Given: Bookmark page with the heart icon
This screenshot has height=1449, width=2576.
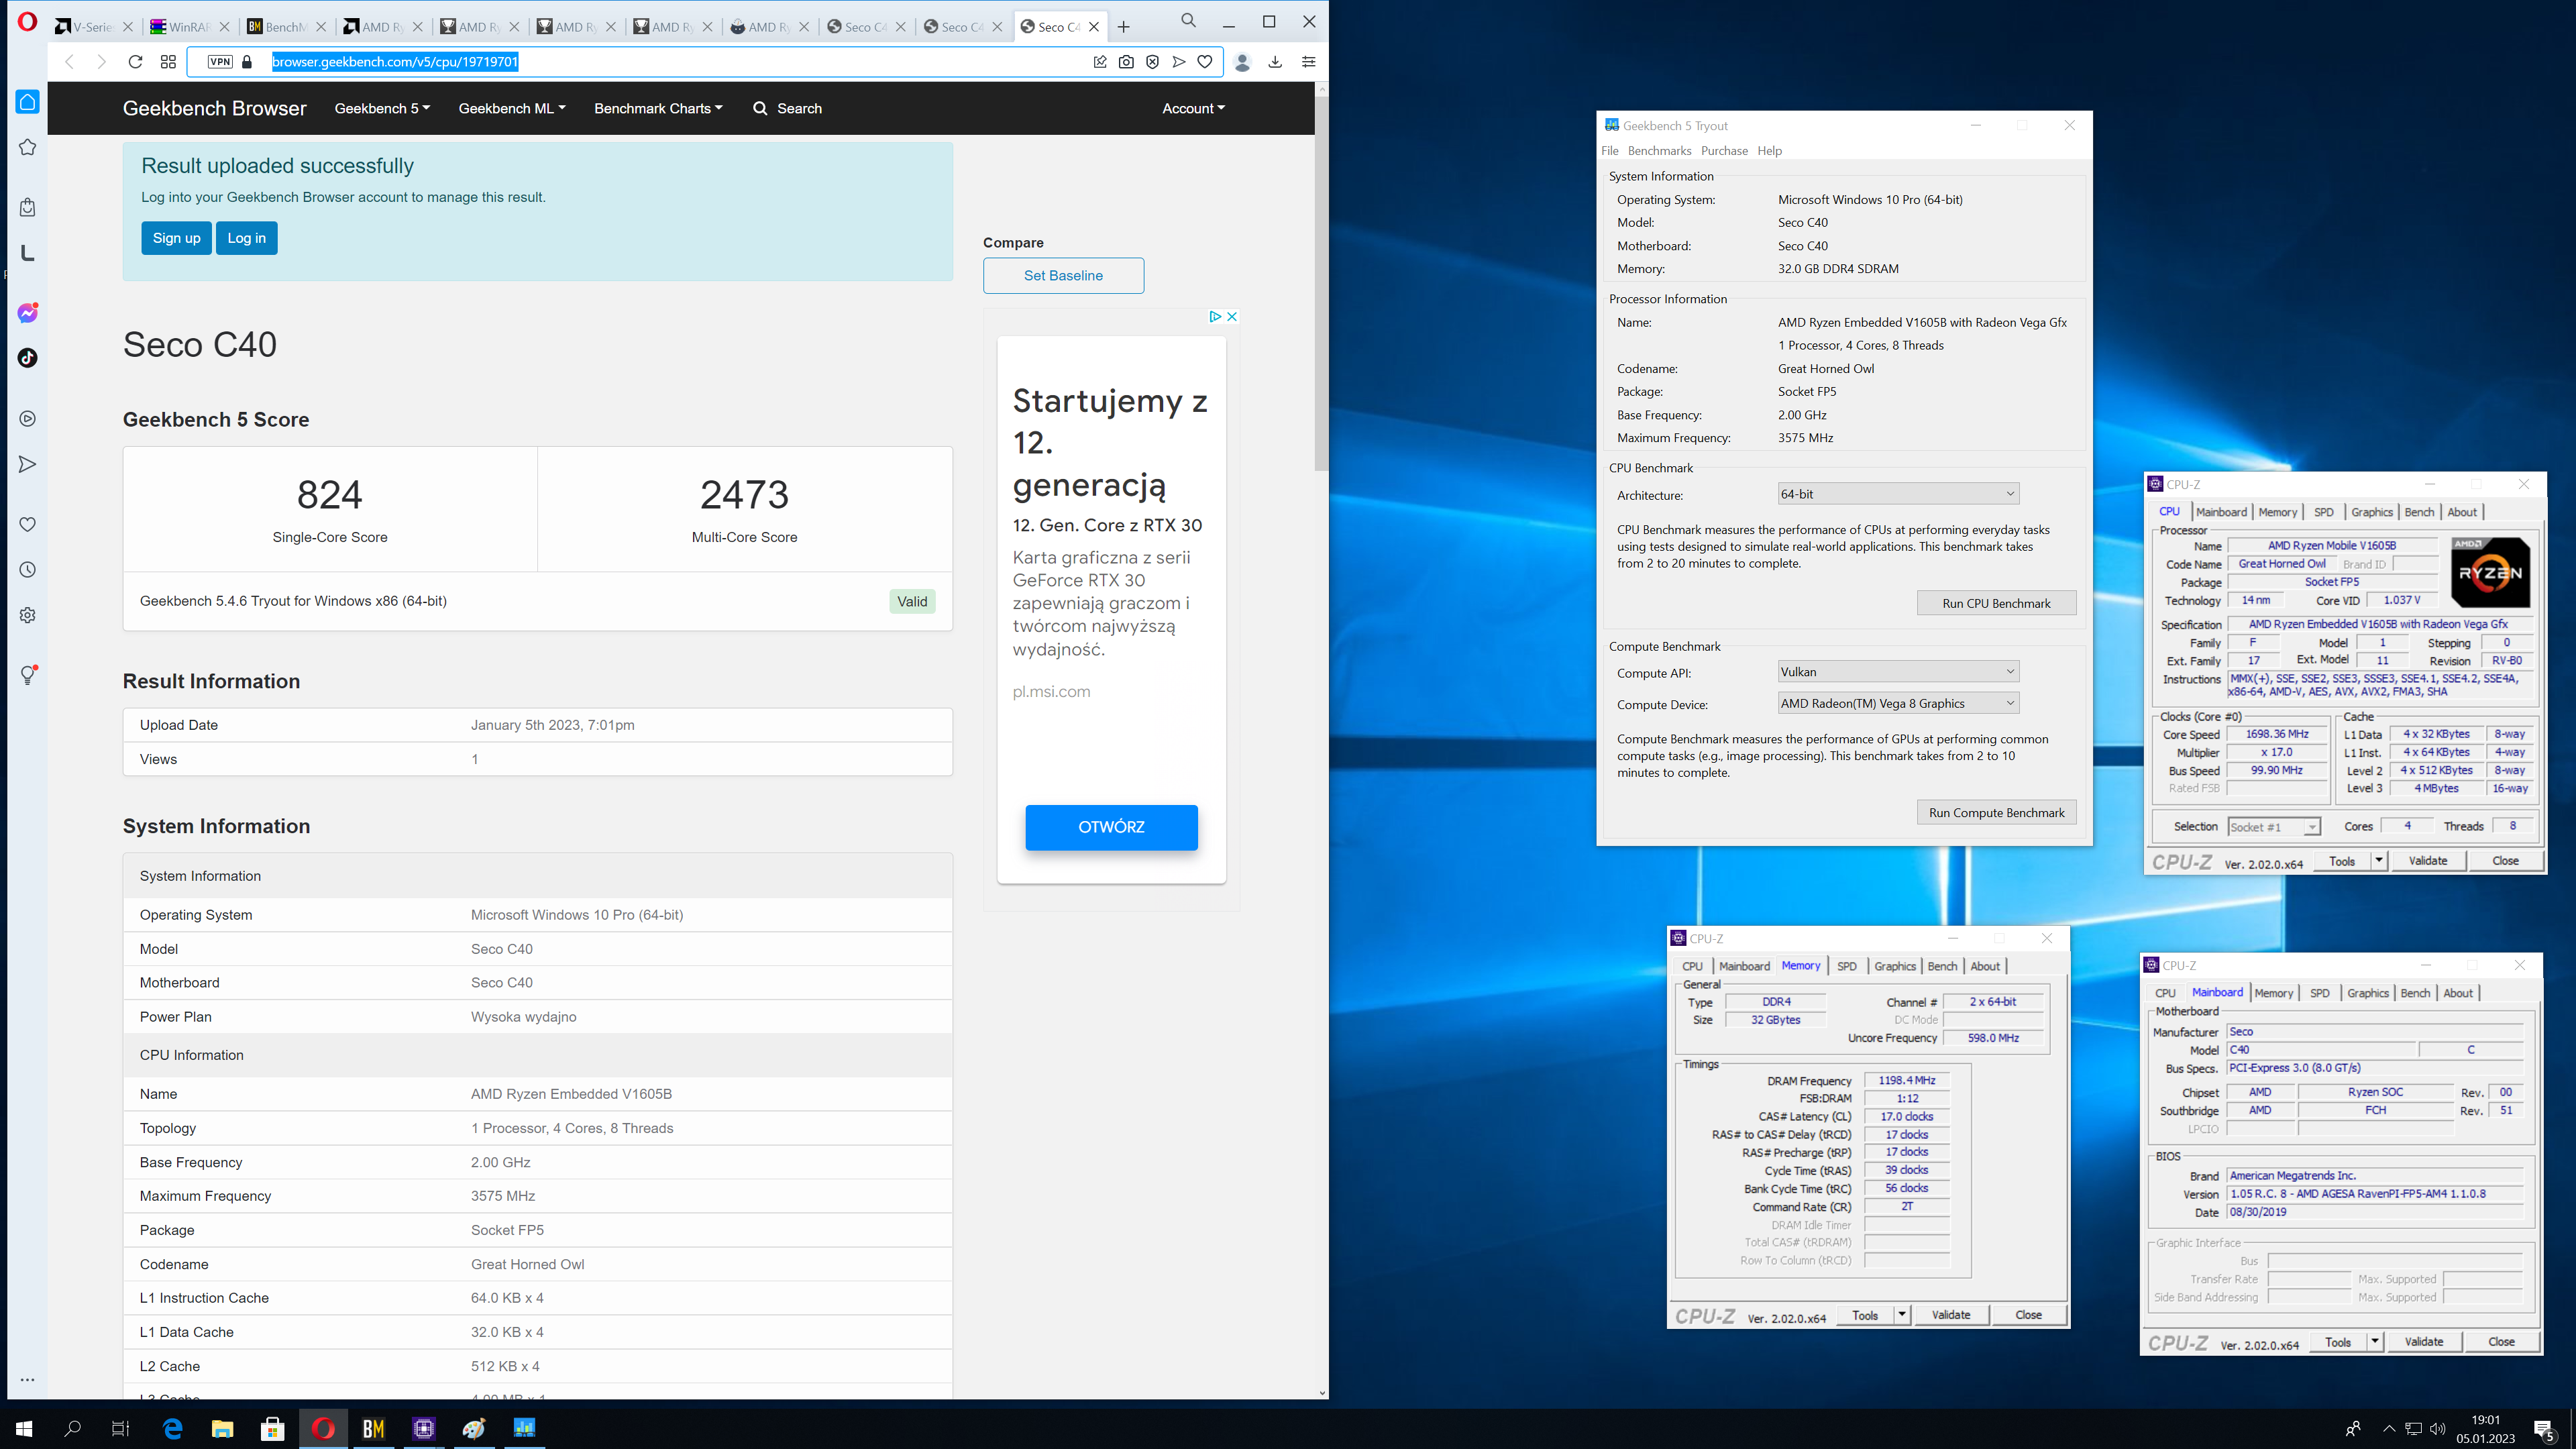Looking at the screenshot, I should coord(1205,62).
